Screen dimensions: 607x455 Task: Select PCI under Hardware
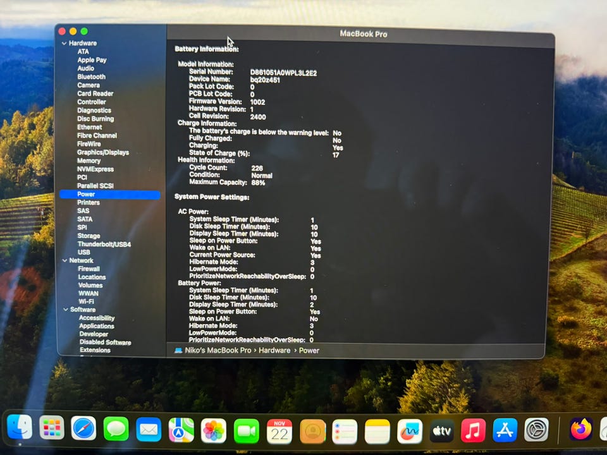[x=82, y=177]
